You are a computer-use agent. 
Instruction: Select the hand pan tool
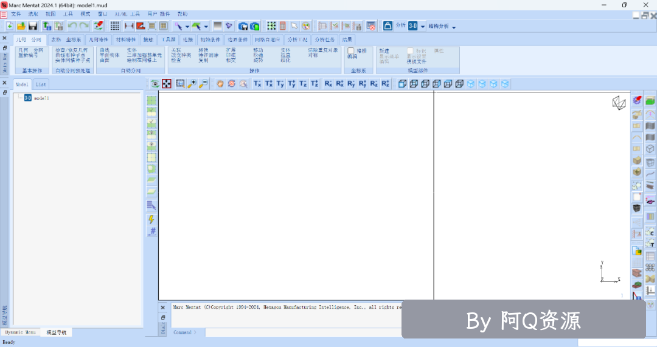(220, 84)
